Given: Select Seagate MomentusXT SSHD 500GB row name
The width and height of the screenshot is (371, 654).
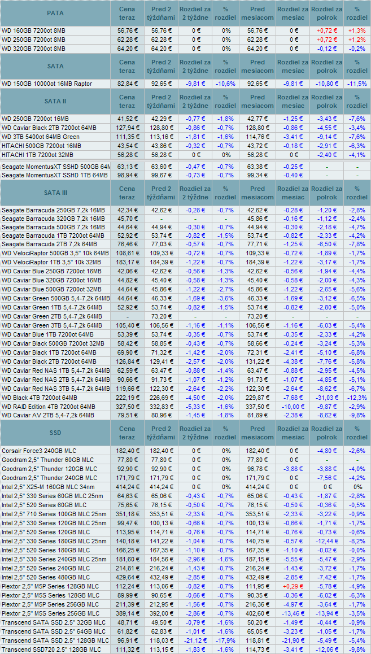Looking at the screenshot, I should pyautogui.click(x=56, y=167).
